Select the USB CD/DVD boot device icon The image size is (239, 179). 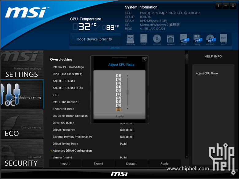(x=211, y=40)
